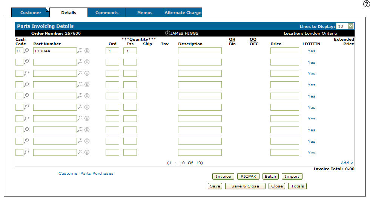The width and height of the screenshot is (370, 198).
Task: Click Yes link in the last row
Action: point(311,152)
